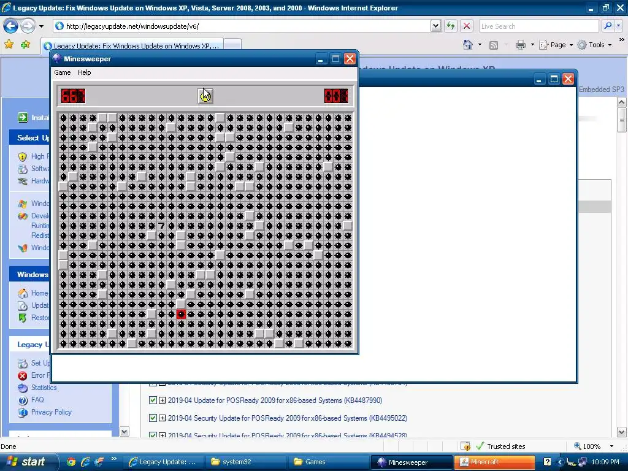Screen dimensions: 628x471
Task: Click the popup blocker status bar icon
Action: pos(465,446)
